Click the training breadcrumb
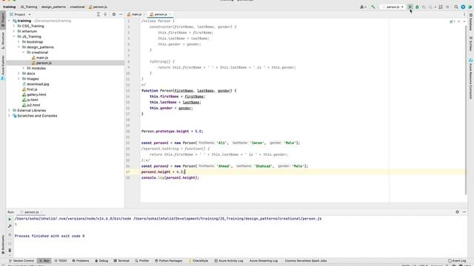 [x=10, y=7]
